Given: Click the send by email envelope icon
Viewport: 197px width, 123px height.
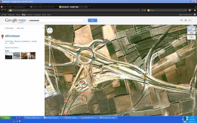Looking at the screenshot, I should (x=186, y=20).
